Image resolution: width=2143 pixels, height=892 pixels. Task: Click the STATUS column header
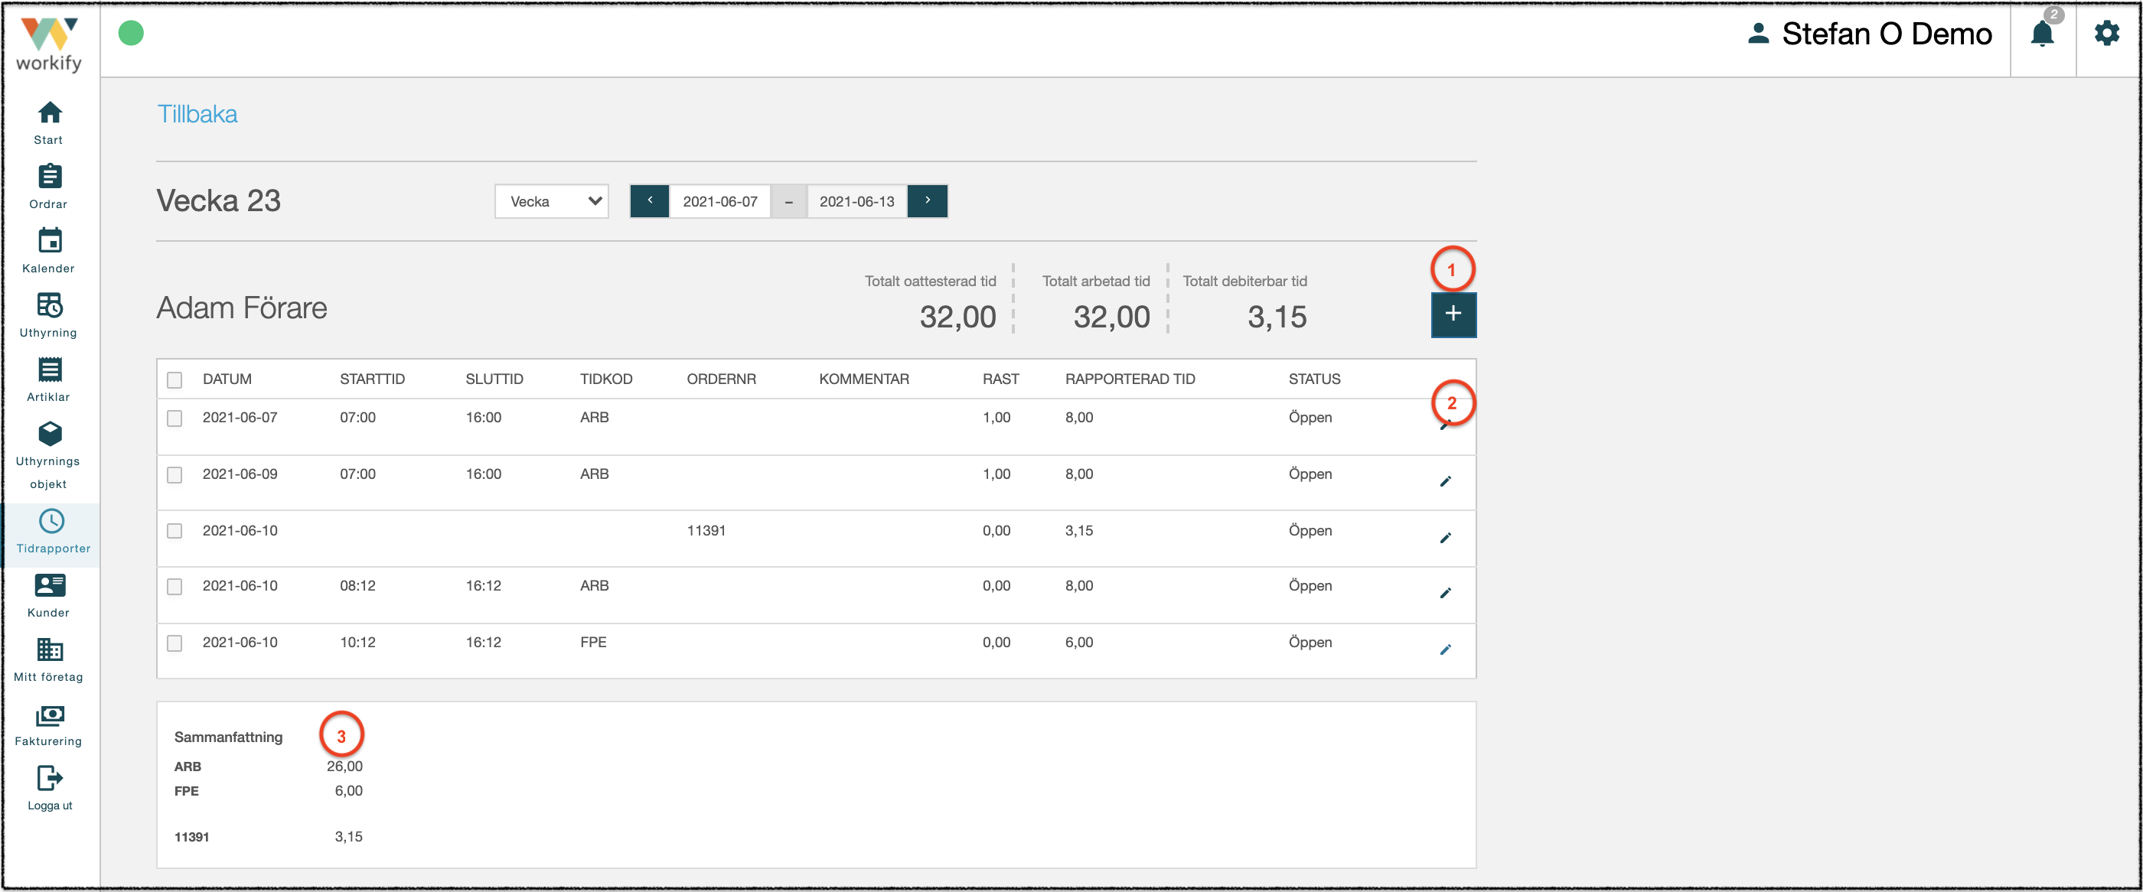[x=1314, y=379]
